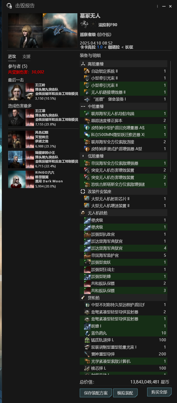Open the window three-dot options menu
The height and width of the screenshot is (403, 177).
(157, 6)
